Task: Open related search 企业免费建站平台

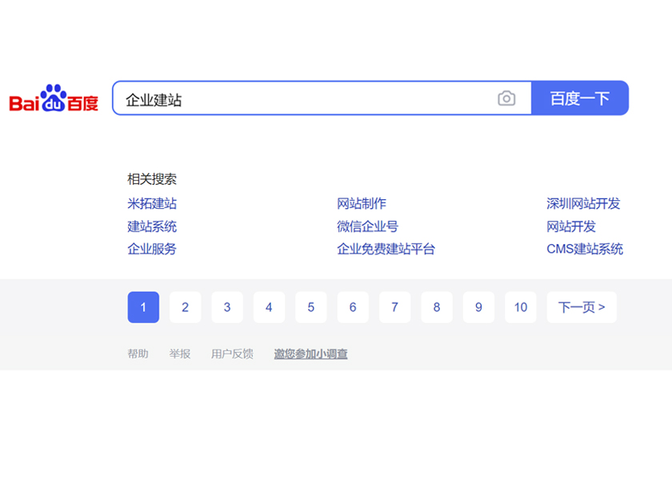Action: 386,250
